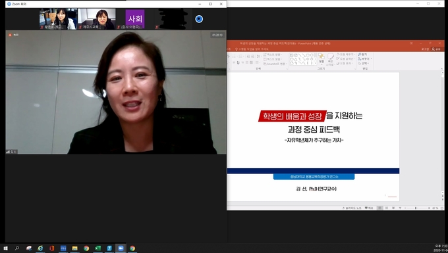The image size is (448, 253).
Task: Click the Sign in (로그인) link
Action: click(425, 49)
